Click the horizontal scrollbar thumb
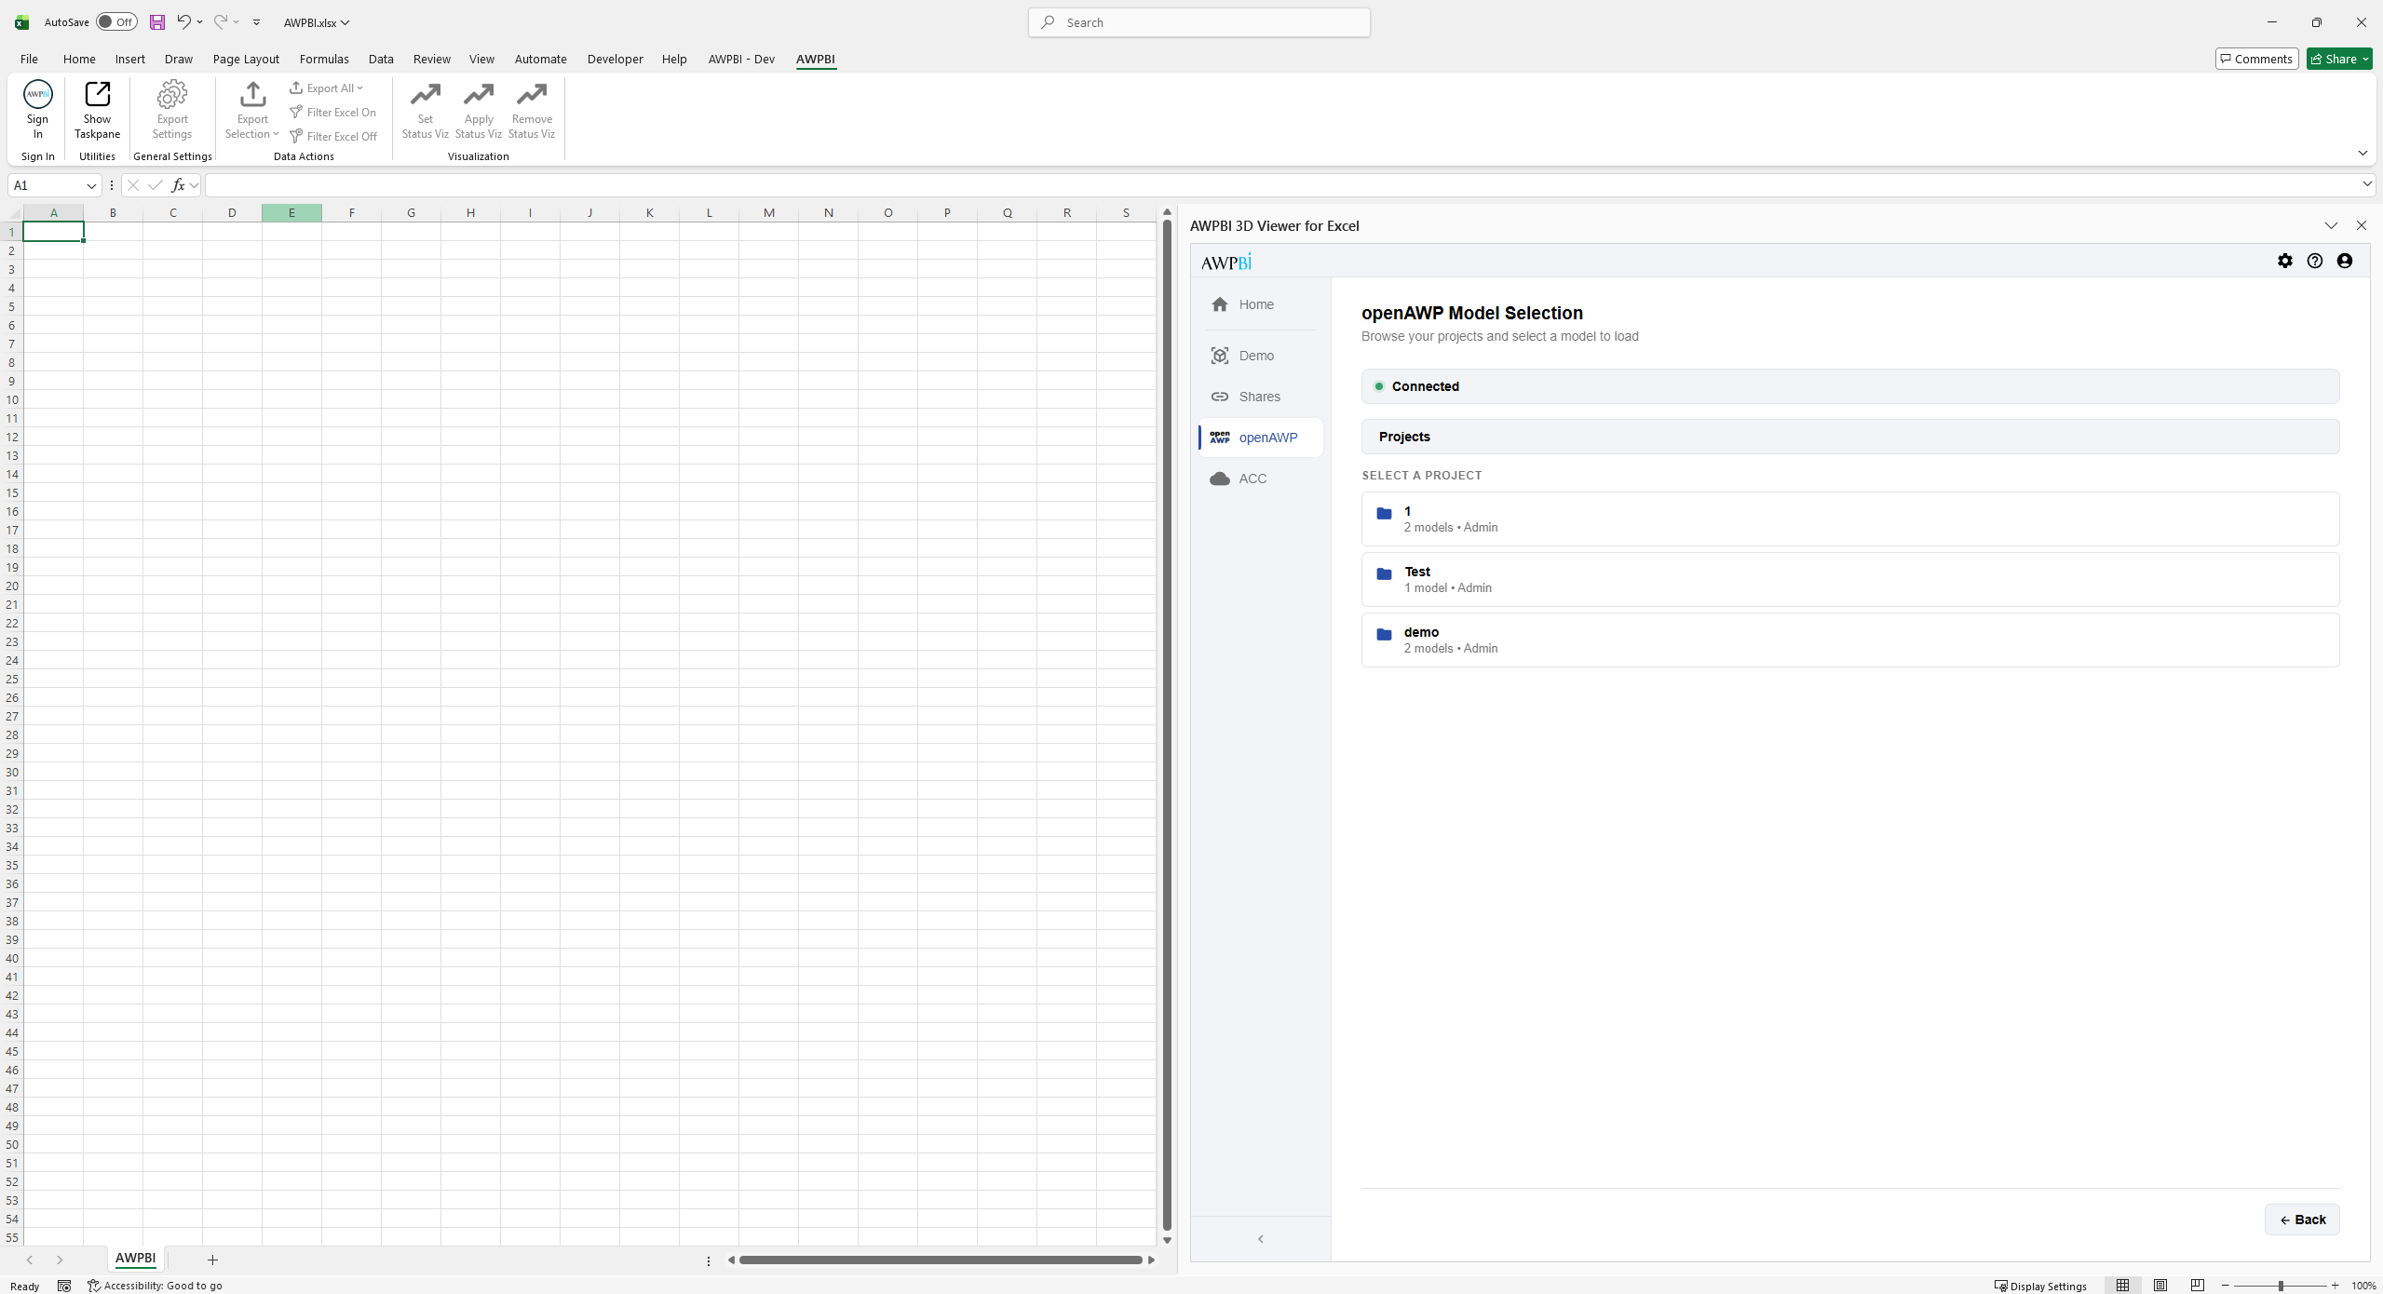 (941, 1260)
